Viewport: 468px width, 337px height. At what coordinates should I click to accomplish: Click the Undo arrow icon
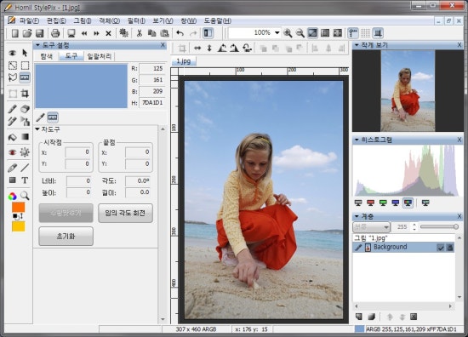180,33
